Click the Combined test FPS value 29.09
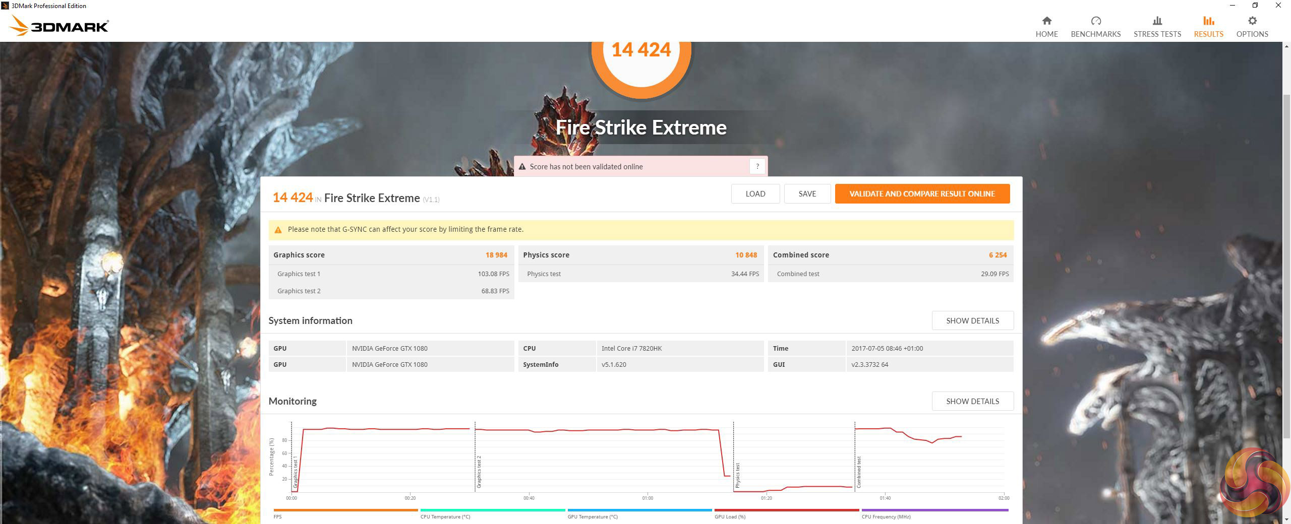Viewport: 1291px width, 524px height. pos(994,274)
